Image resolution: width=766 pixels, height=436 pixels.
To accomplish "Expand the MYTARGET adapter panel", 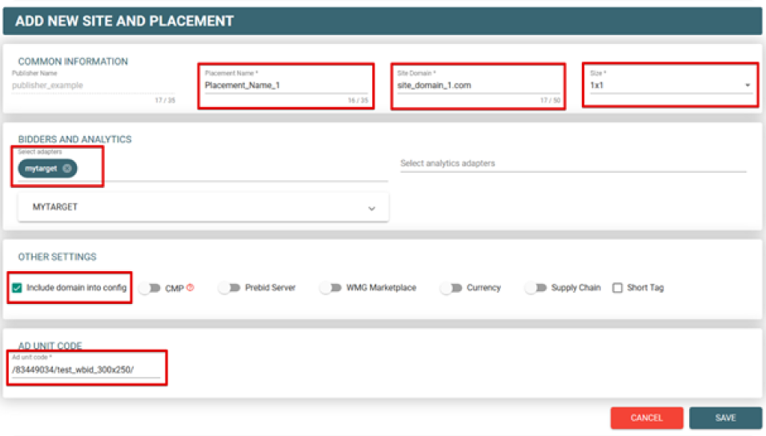I will point(203,207).
